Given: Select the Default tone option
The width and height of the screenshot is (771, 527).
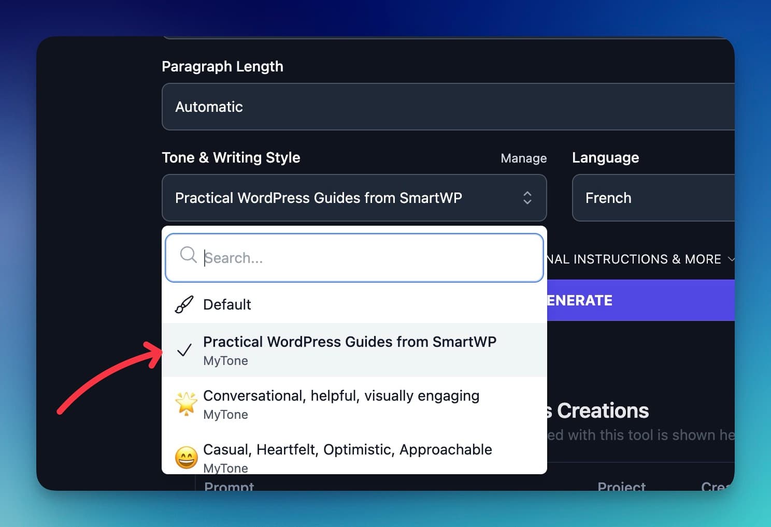Looking at the screenshot, I should point(227,304).
